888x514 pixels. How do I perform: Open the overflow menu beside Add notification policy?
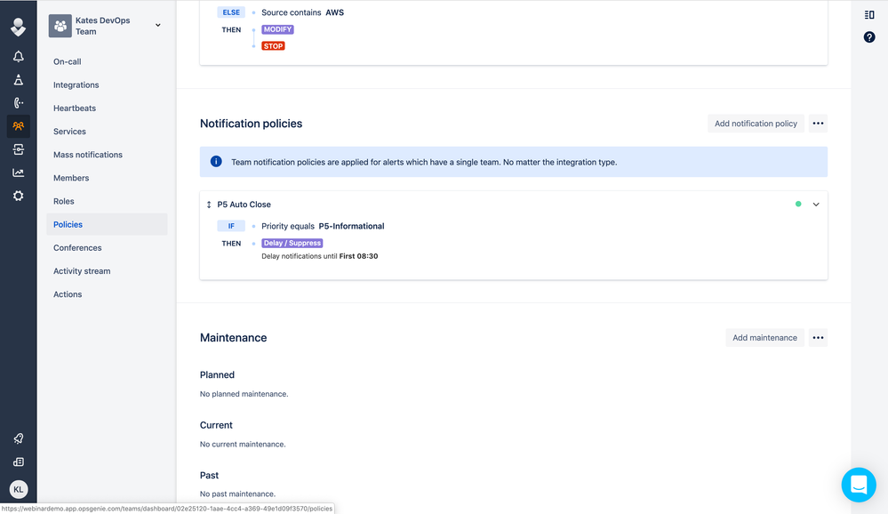pos(817,123)
